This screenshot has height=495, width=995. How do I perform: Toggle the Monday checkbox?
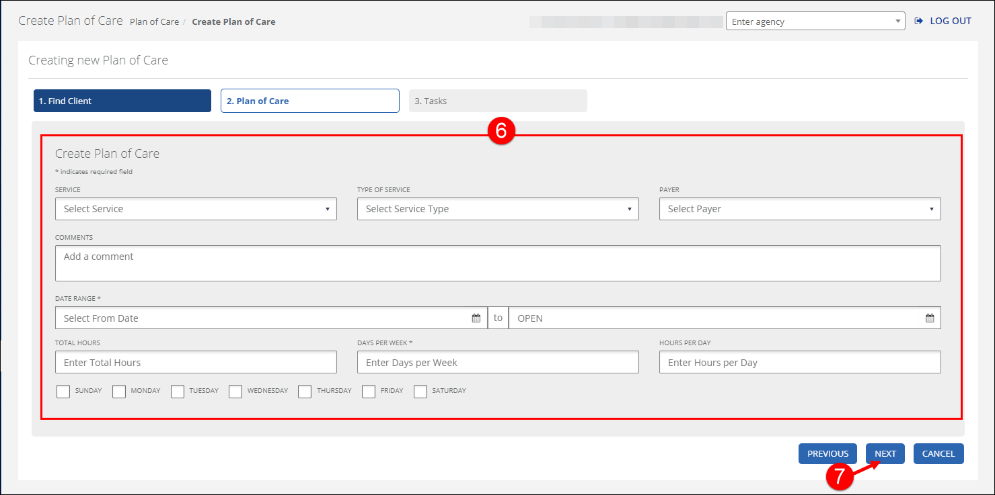click(x=119, y=392)
